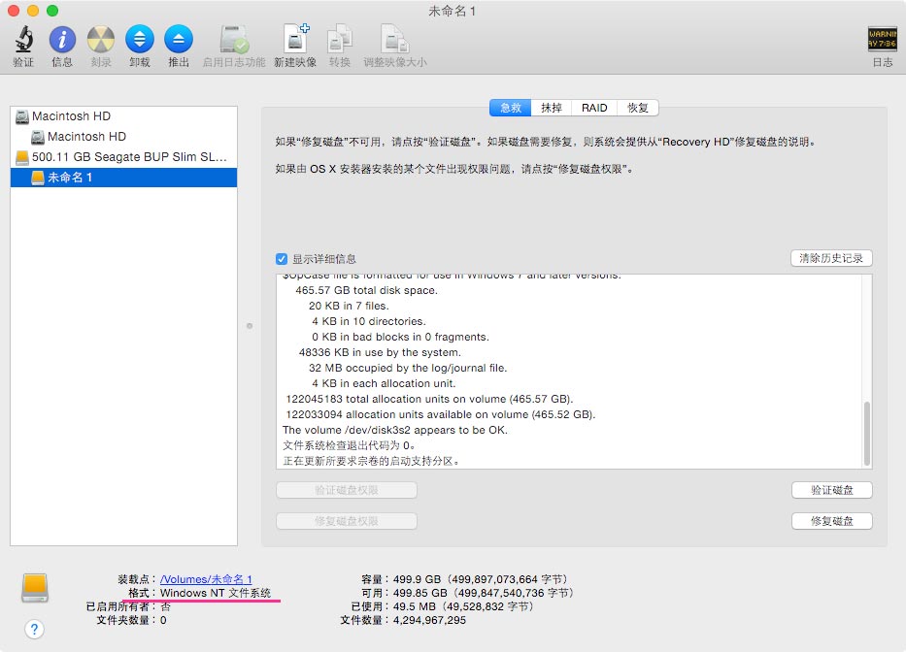The image size is (906, 652).
Task: Click the 启用日志功能 toolbar icon
Action: [234, 40]
